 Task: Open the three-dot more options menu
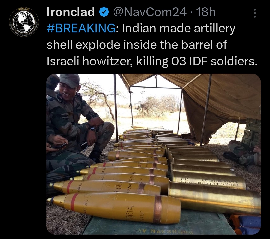click(255, 13)
